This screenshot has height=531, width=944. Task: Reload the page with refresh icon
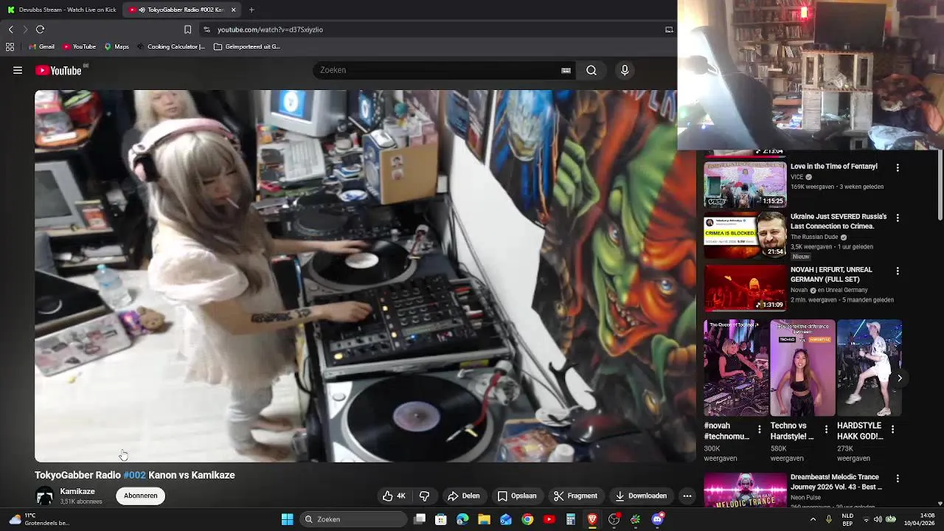tap(41, 29)
